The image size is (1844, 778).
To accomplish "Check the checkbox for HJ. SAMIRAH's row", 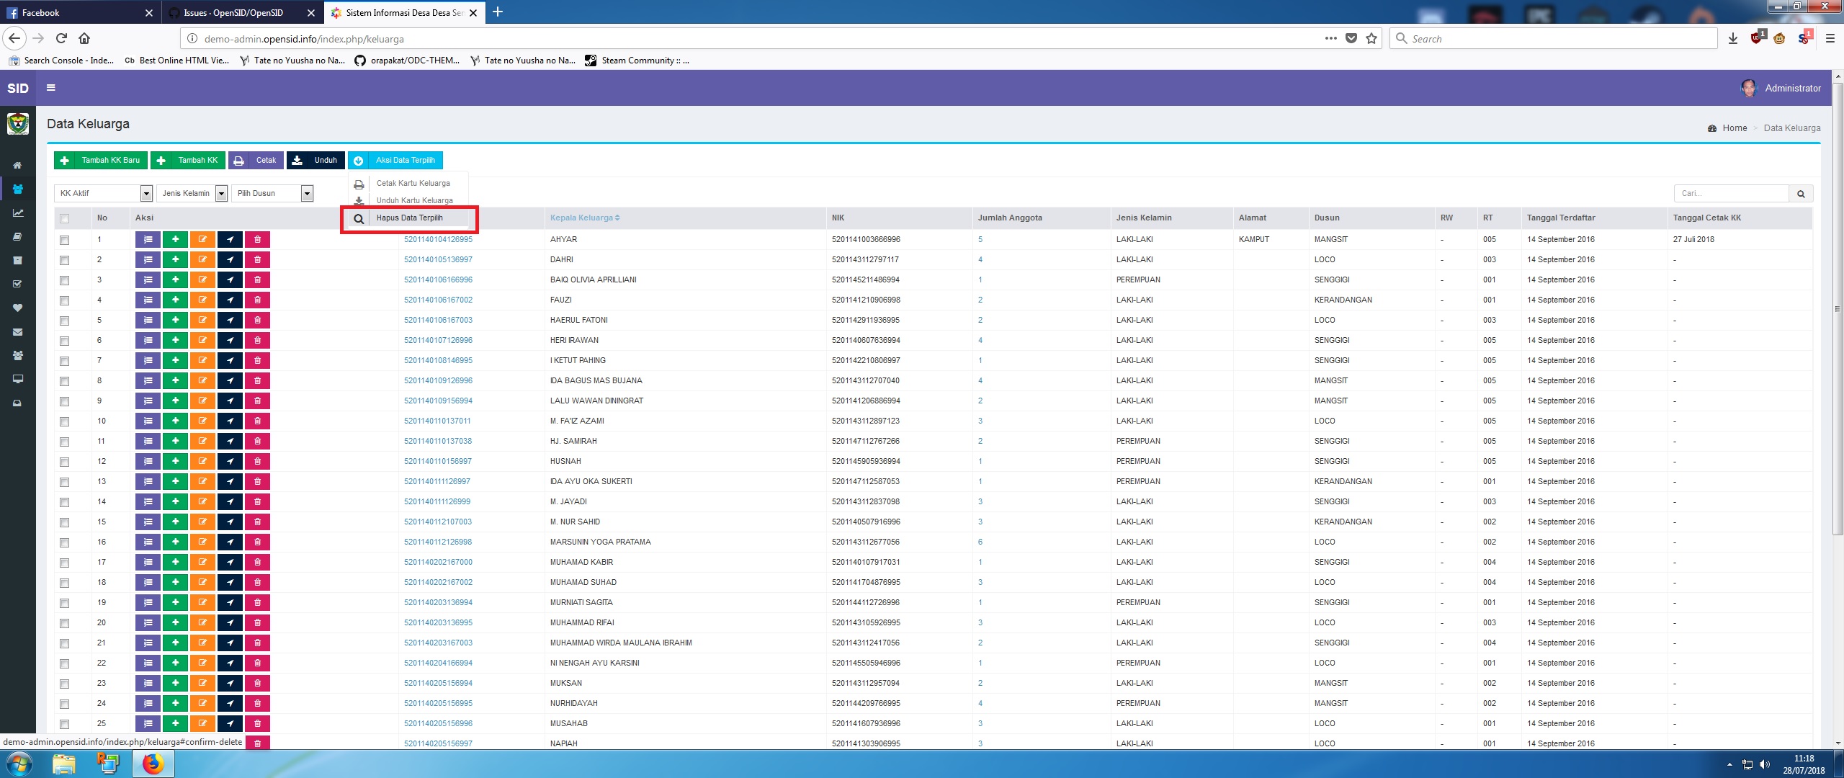I will click(64, 441).
